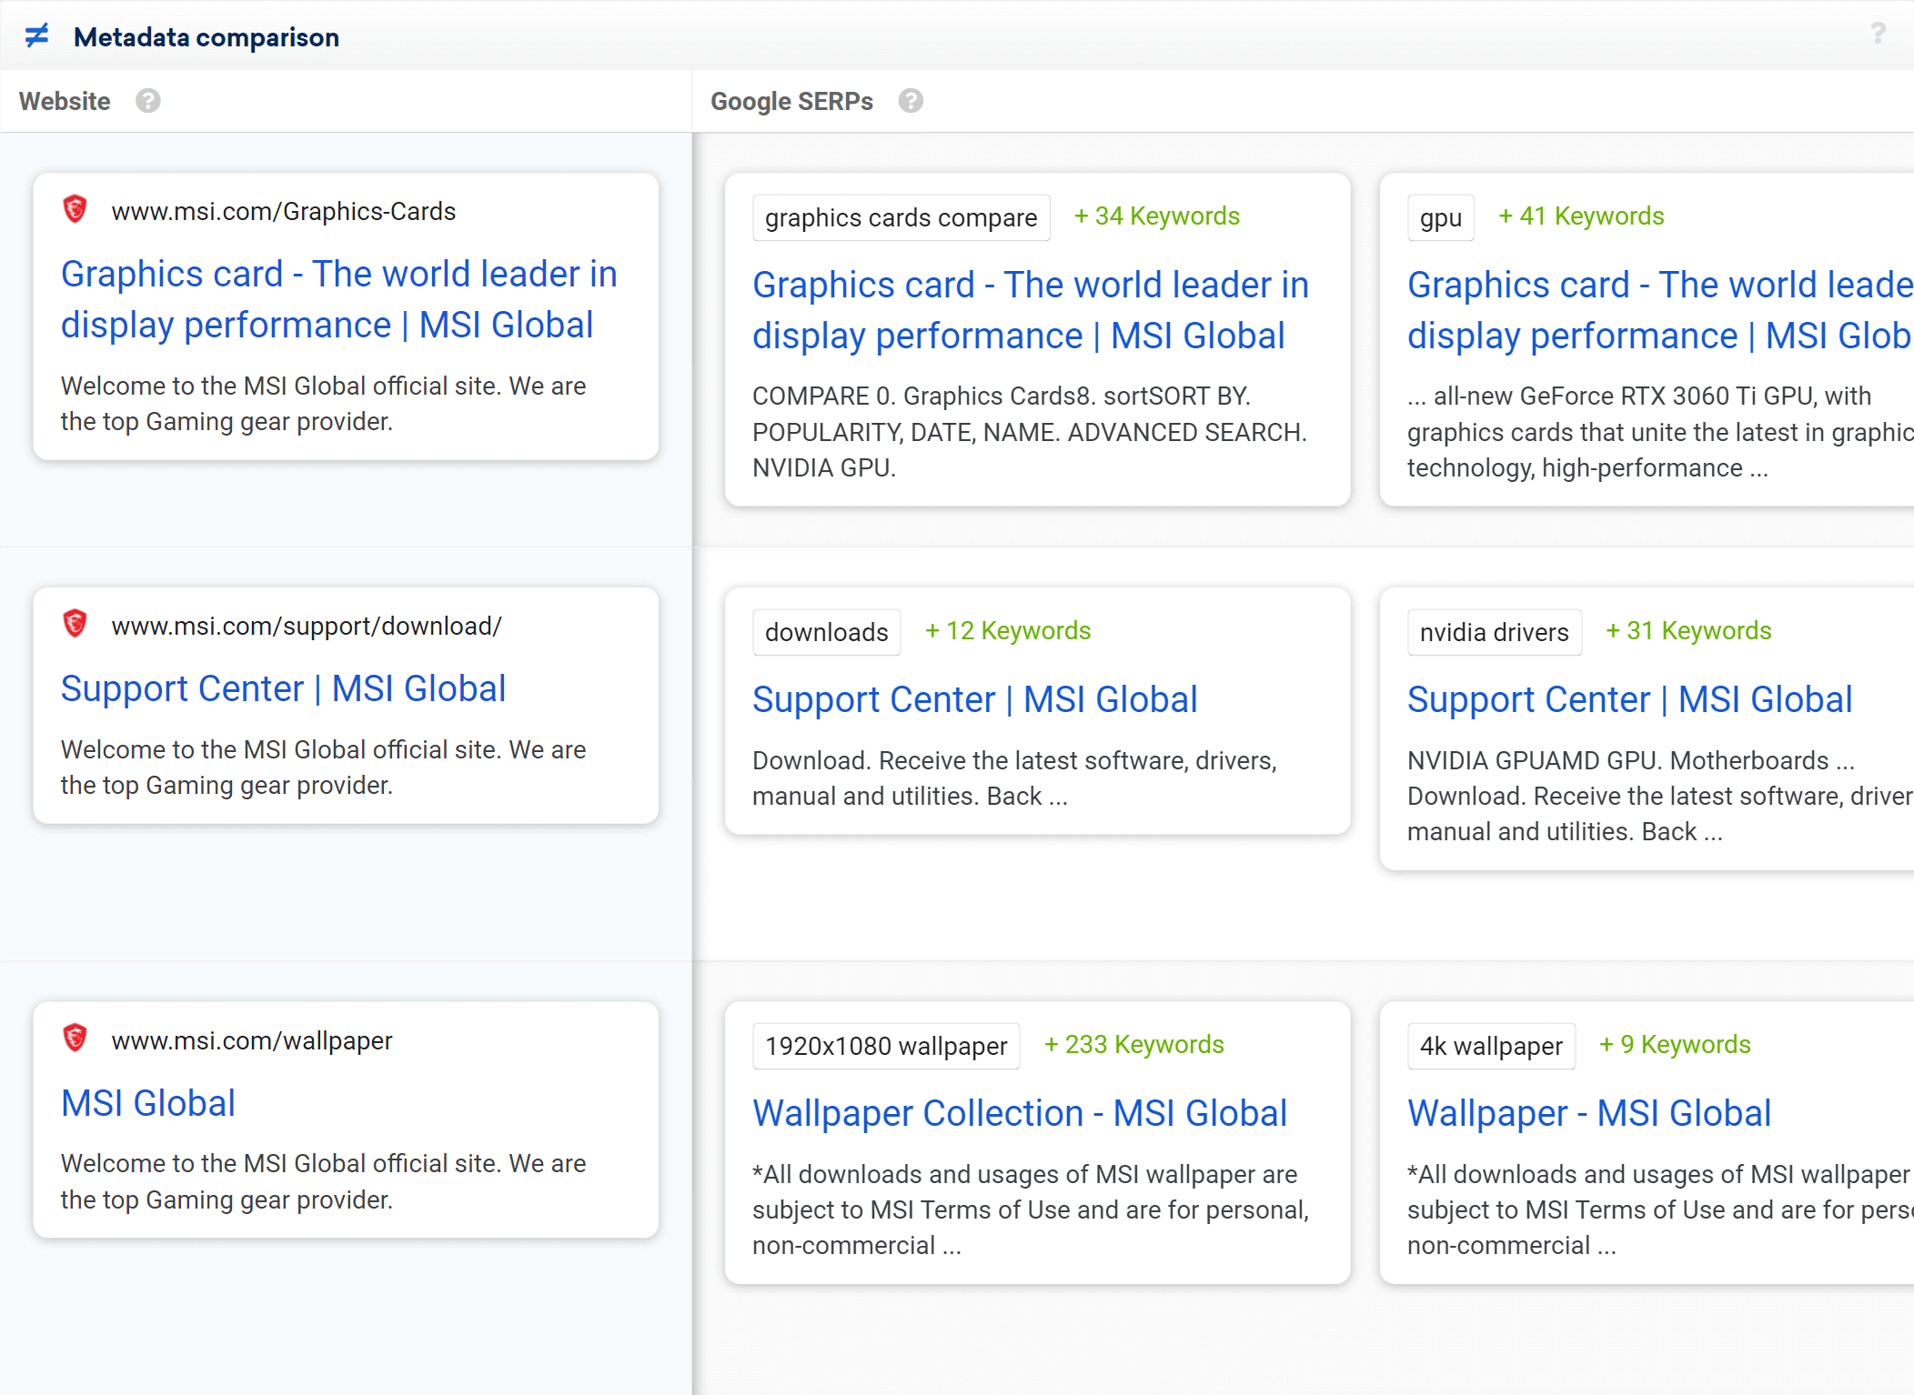Click website description under the Graphics-Cards title
1914x1395 pixels.
[323, 404]
